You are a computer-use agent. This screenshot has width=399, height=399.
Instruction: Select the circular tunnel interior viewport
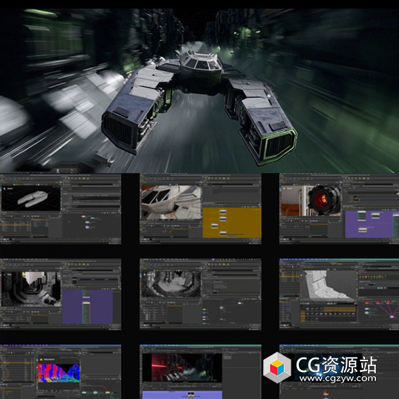(x=171, y=284)
